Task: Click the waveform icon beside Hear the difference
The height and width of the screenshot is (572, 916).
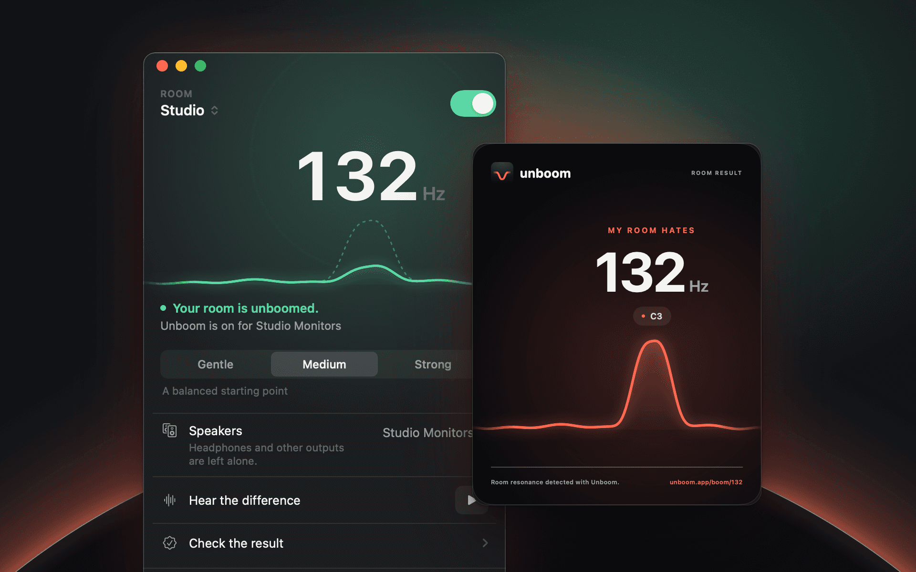Action: pyautogui.click(x=170, y=500)
